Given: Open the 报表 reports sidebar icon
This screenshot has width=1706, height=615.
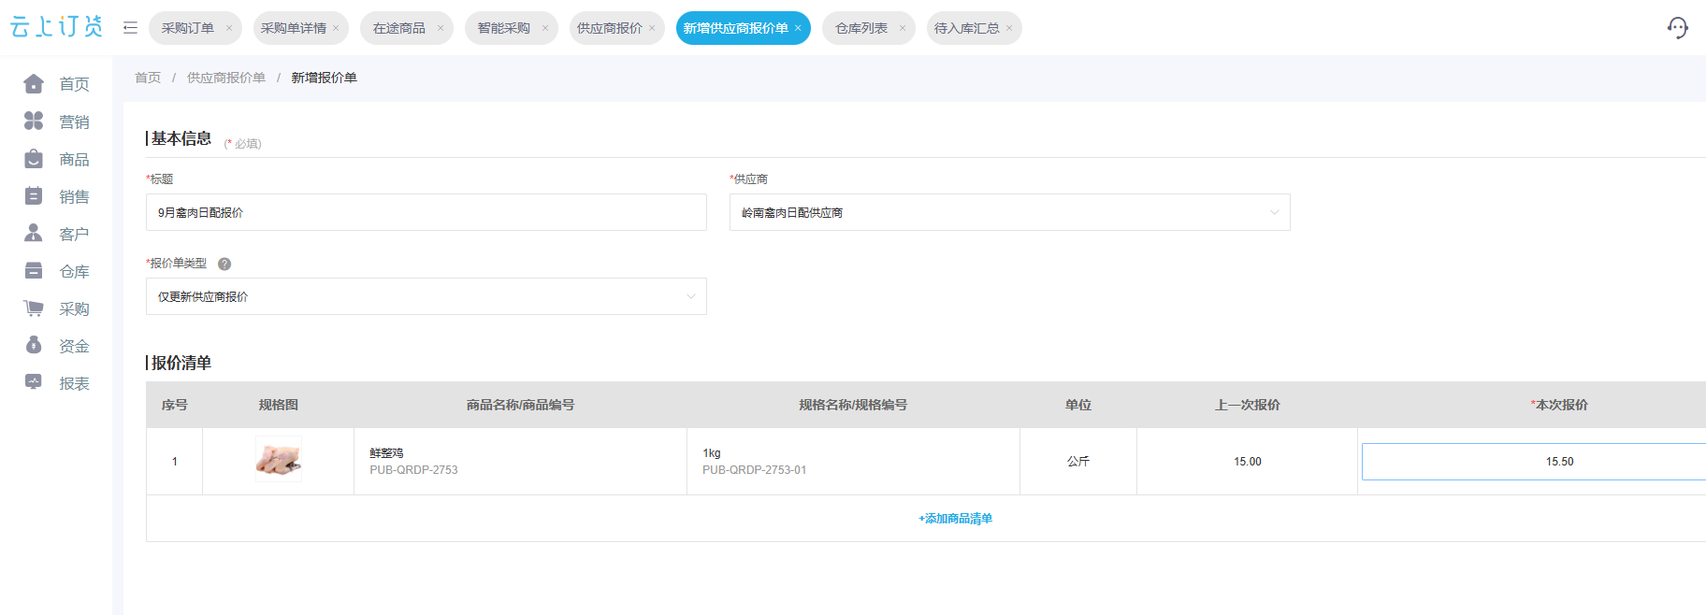Looking at the screenshot, I should click(x=34, y=382).
